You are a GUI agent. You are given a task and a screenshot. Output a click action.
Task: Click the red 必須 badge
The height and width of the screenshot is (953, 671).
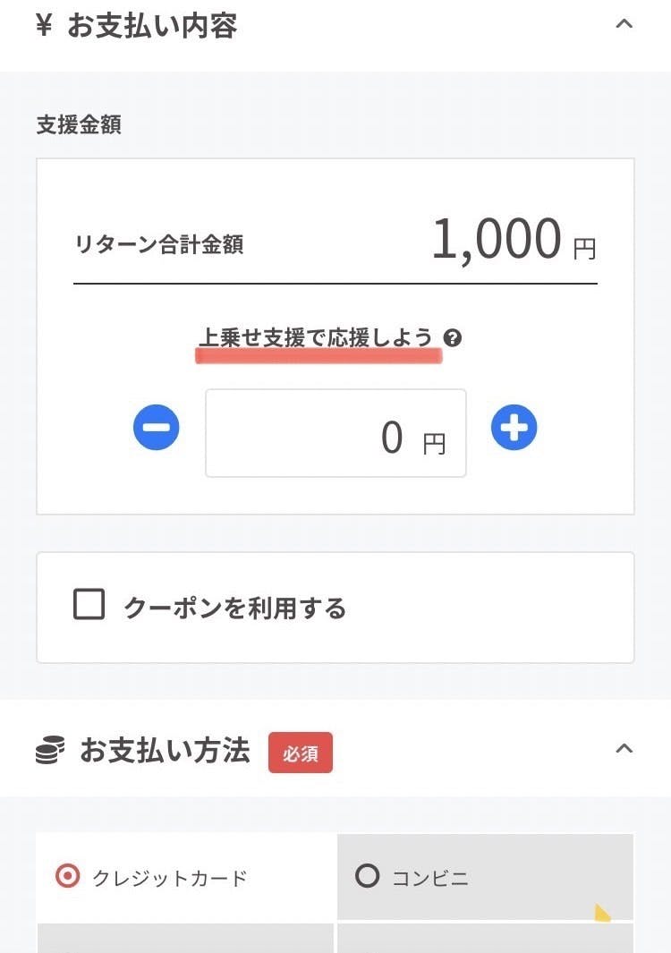click(301, 753)
